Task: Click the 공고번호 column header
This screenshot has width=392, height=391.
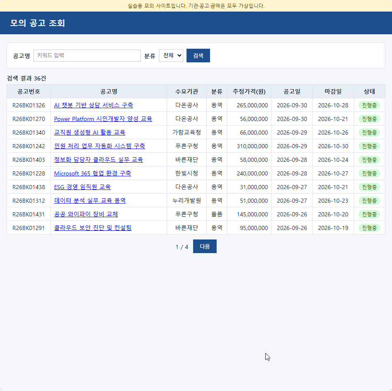Action: [x=29, y=91]
